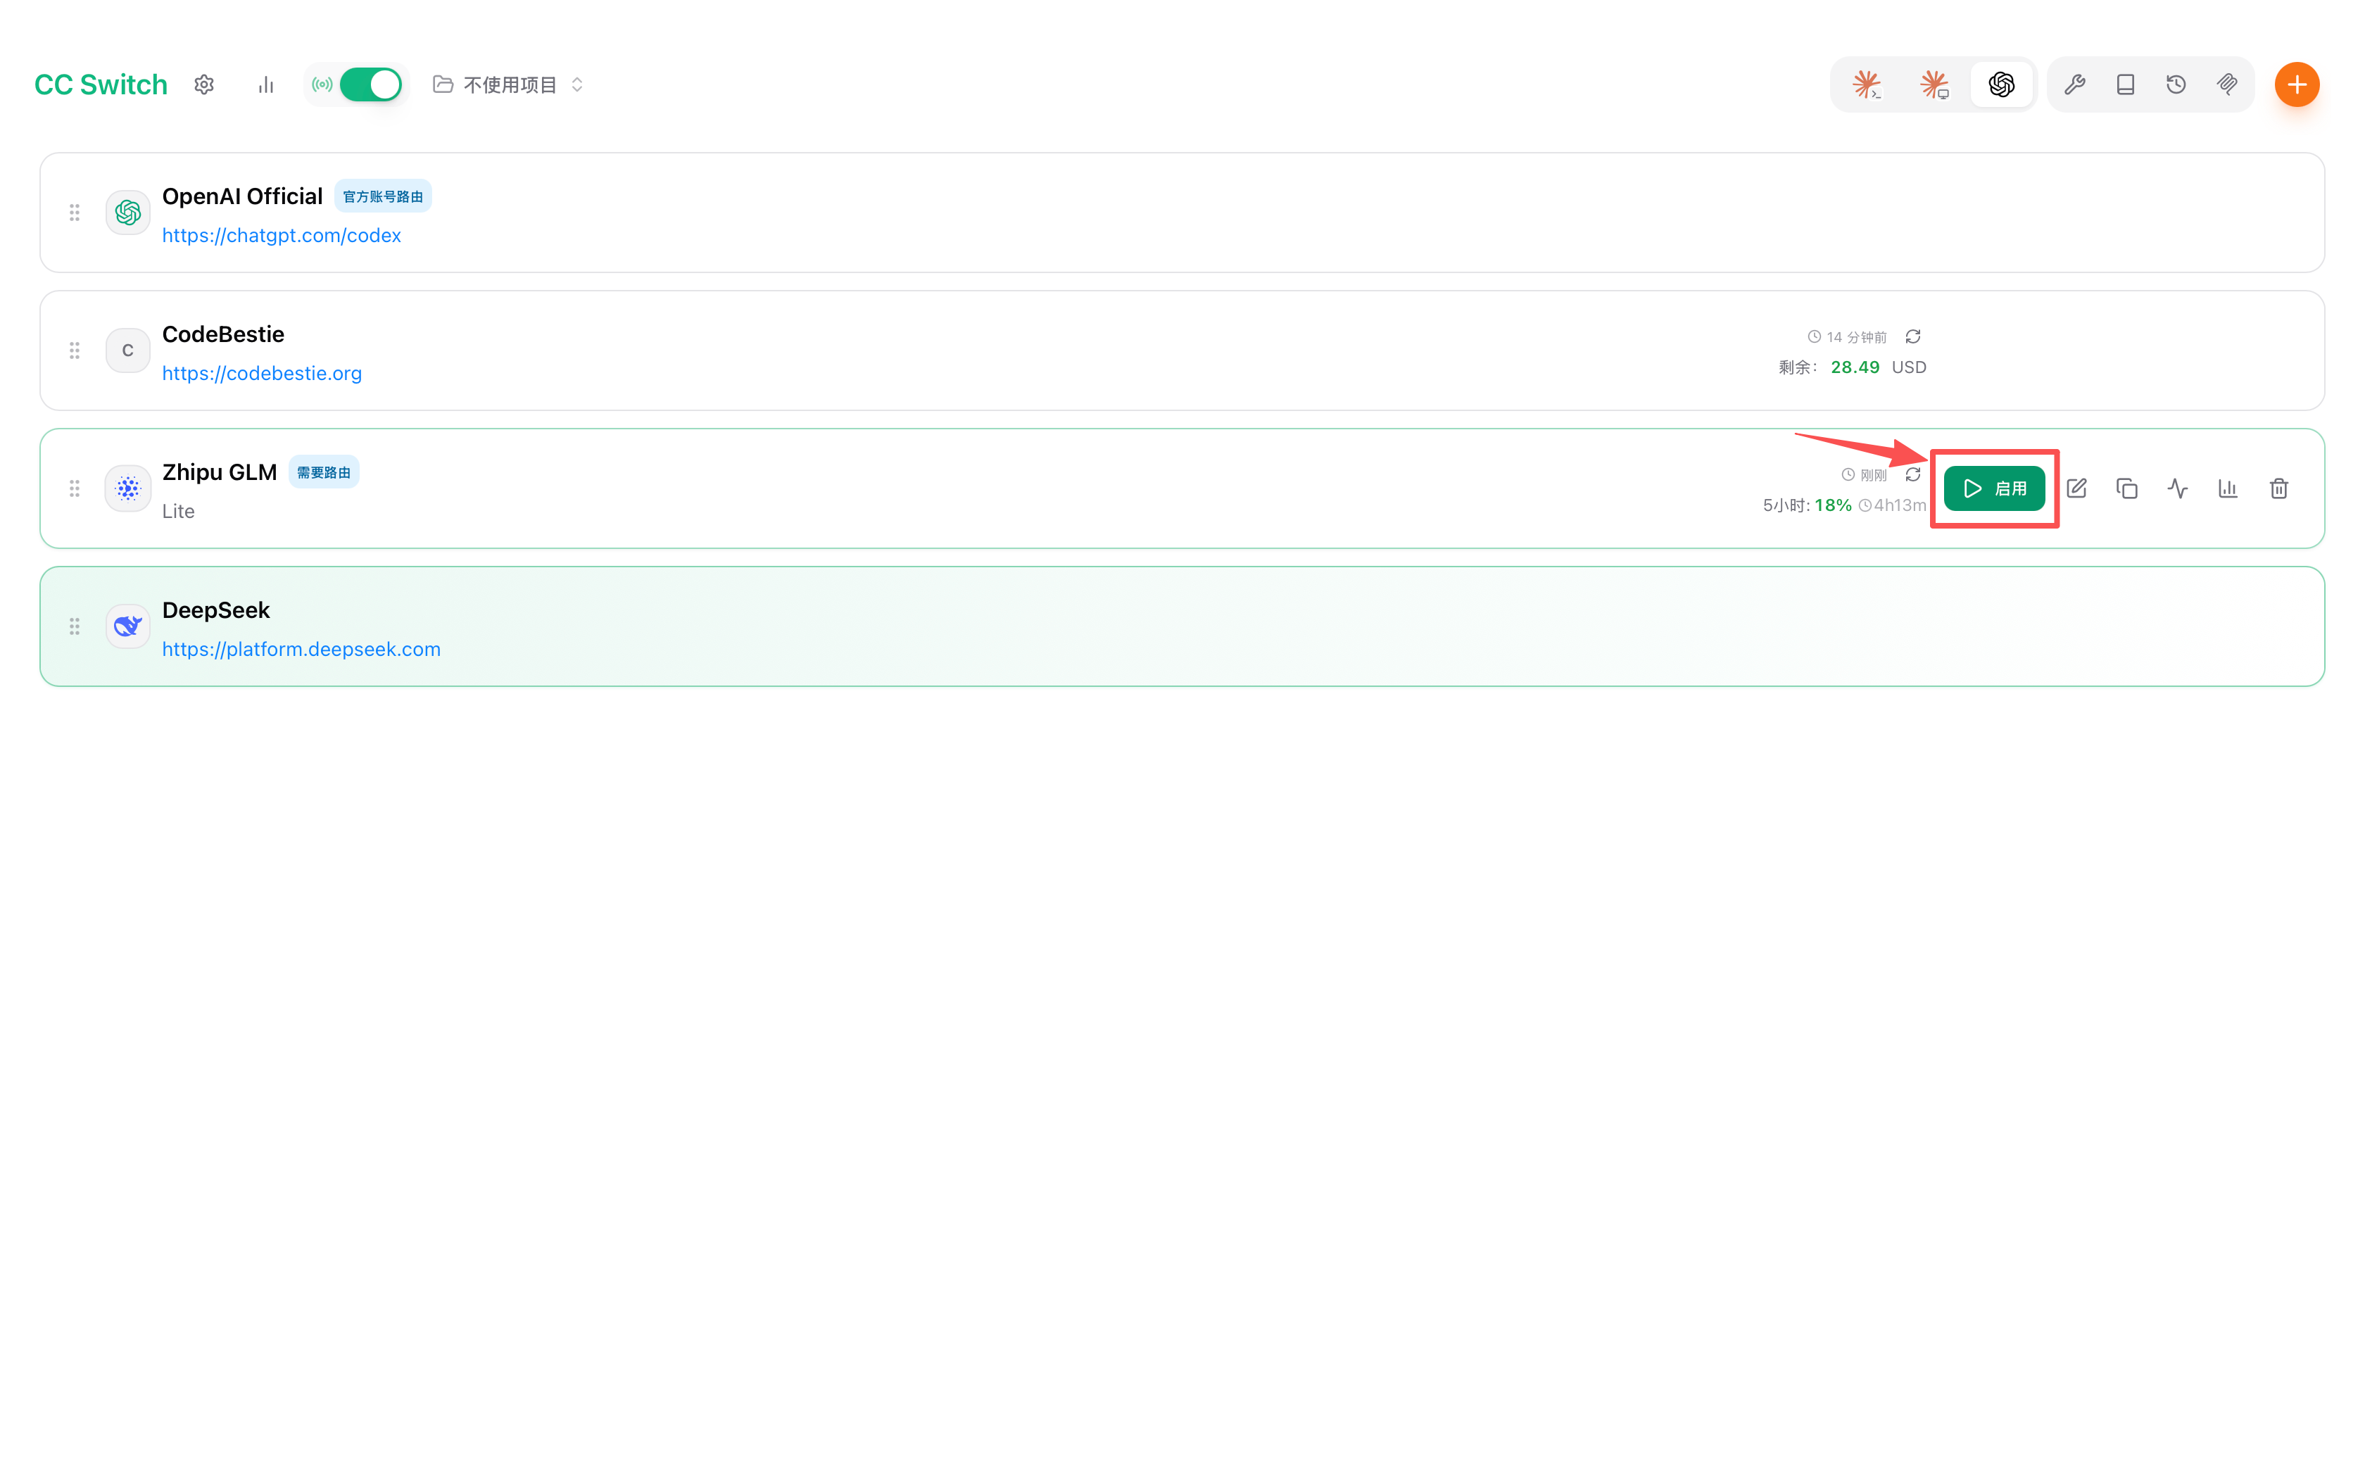The height and width of the screenshot is (1478, 2365).
Task: Click drag handle of Zhipu GLM card
Action: (x=75, y=488)
